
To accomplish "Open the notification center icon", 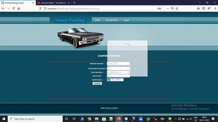I will coord(213,119).
